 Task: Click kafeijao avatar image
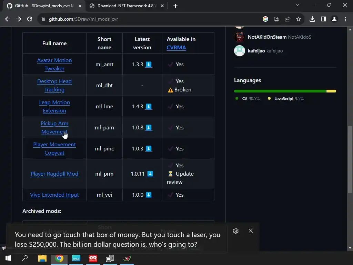click(x=240, y=51)
